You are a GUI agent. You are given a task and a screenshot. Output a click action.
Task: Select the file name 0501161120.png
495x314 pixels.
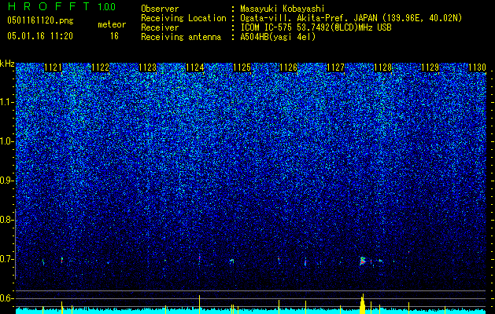click(x=40, y=20)
